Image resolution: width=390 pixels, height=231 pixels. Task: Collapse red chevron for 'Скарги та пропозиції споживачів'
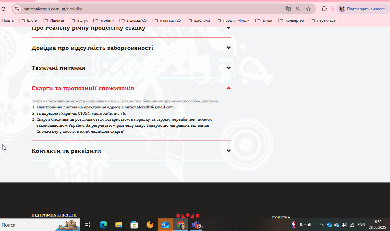pos(229,88)
